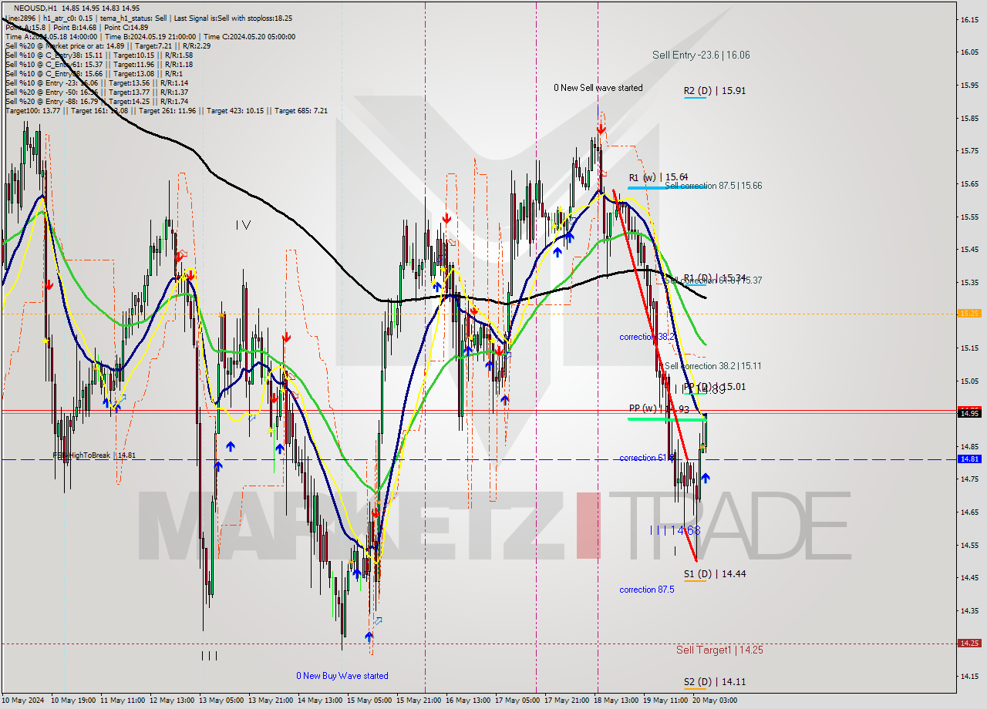Click the 'FSB-HighToBreak | 14.81' label
This screenshot has height=709, width=987.
[94, 455]
